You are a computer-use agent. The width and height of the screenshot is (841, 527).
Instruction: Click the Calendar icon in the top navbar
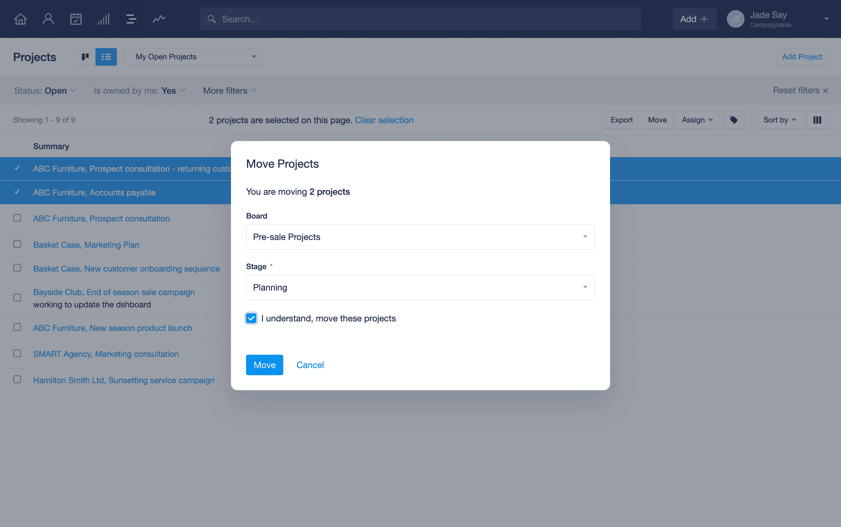(76, 18)
